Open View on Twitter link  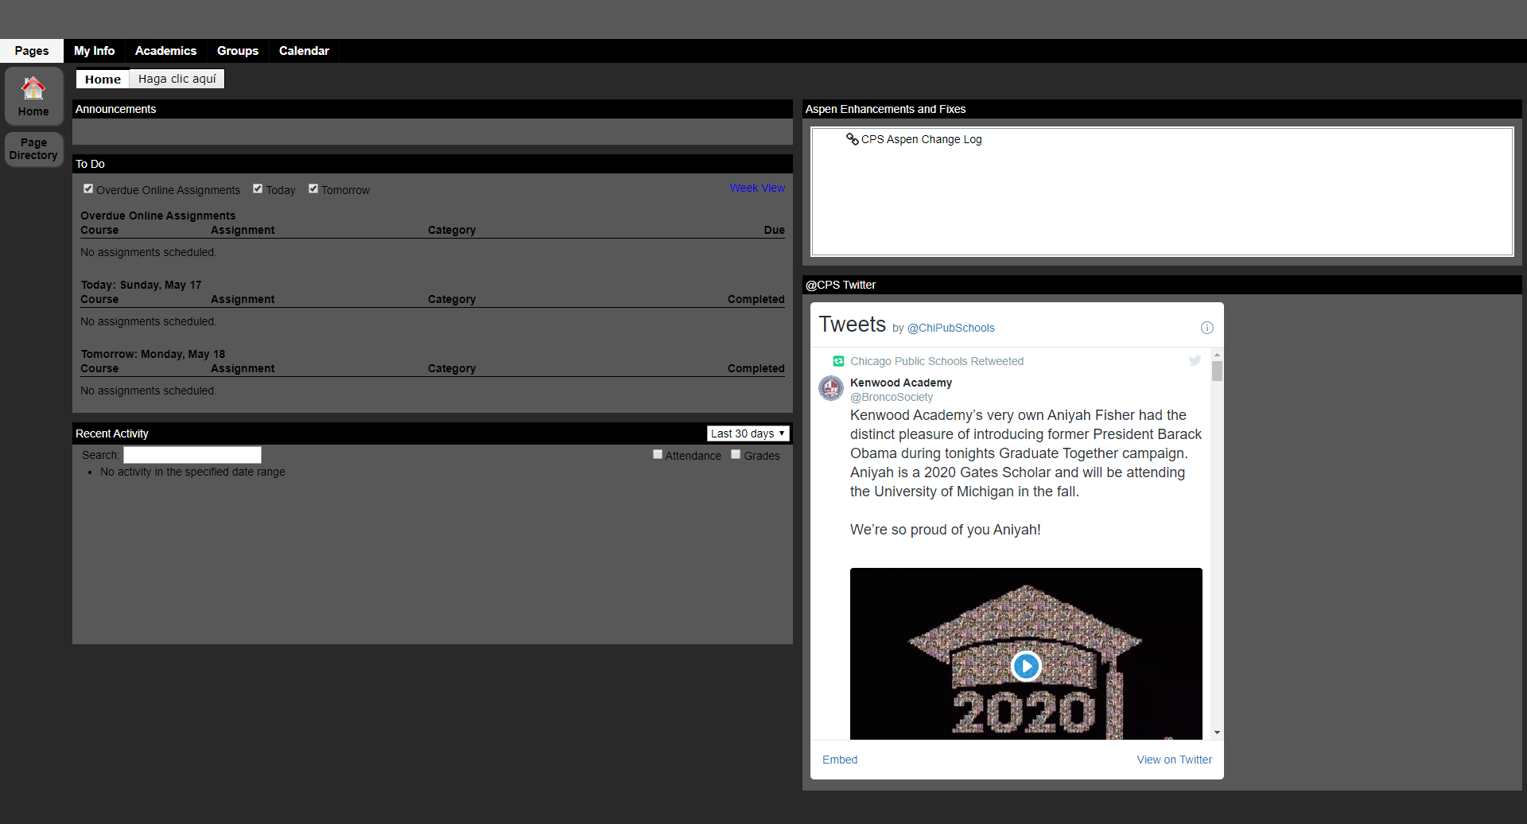point(1174,760)
